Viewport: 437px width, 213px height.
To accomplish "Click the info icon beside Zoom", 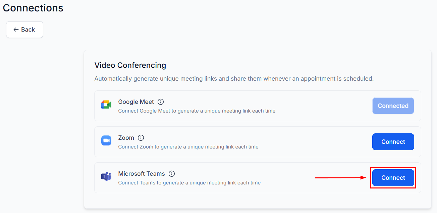I will tap(141, 137).
